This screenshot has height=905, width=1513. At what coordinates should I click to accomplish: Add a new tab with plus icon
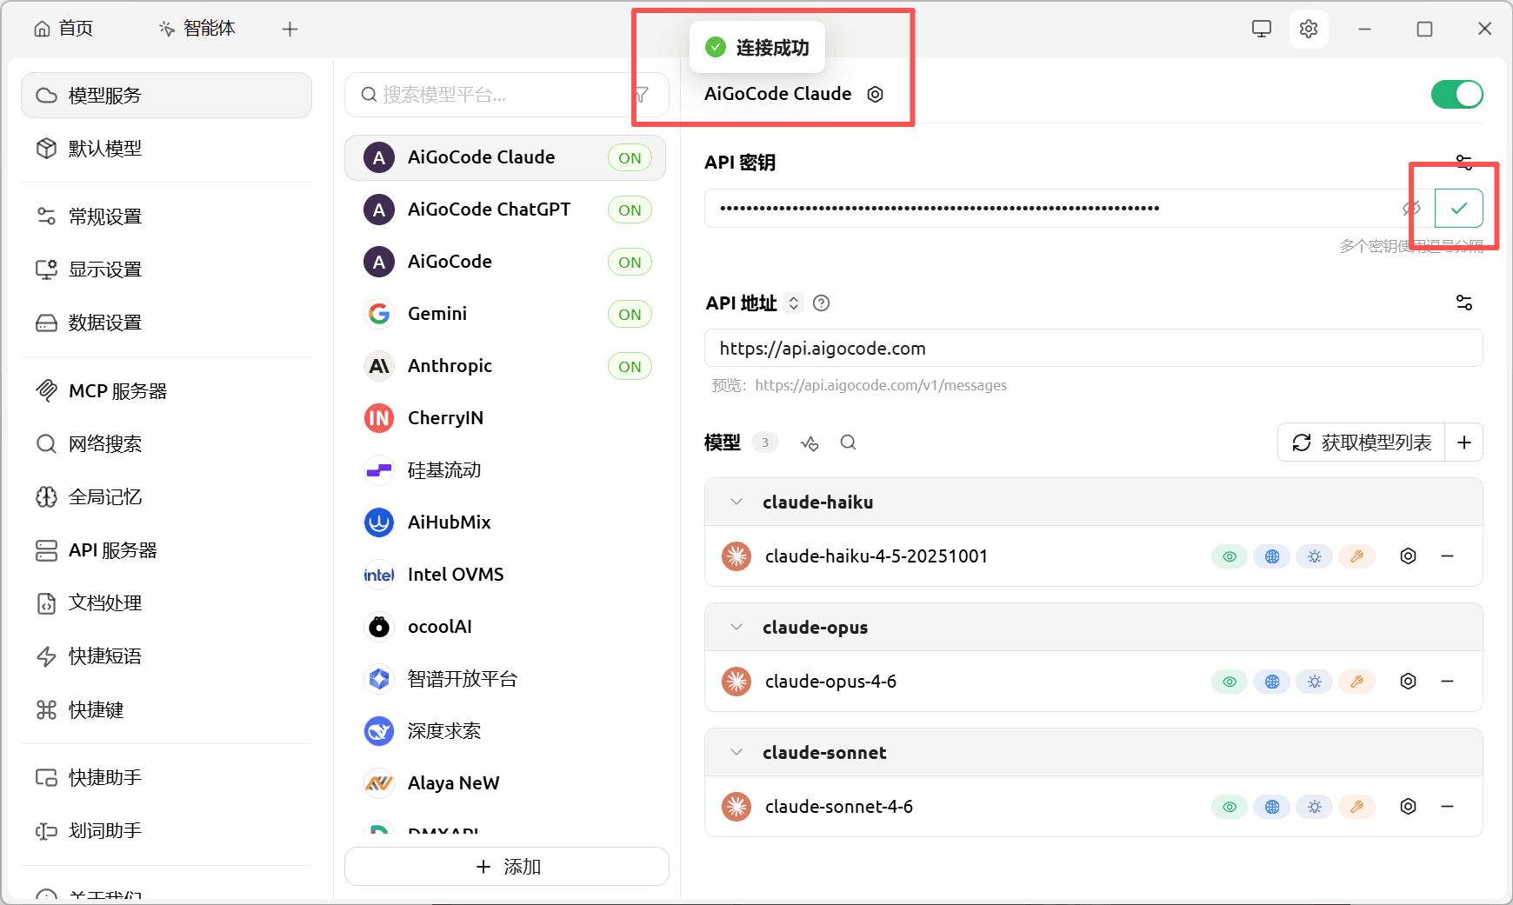pyautogui.click(x=290, y=30)
